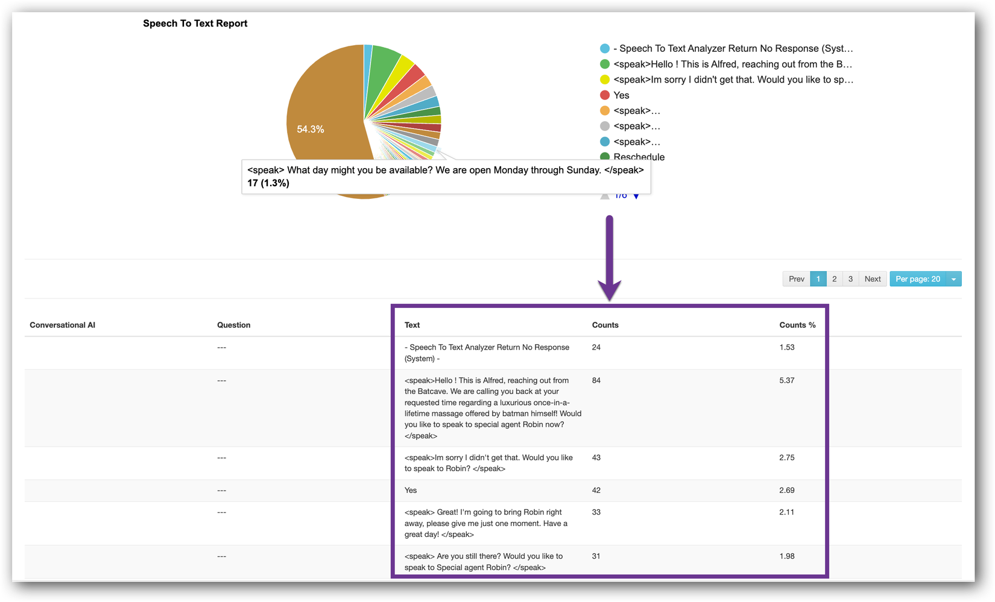Click the green legend dot for Hello Alfred message
This screenshot has height=602, width=995.
(x=605, y=64)
